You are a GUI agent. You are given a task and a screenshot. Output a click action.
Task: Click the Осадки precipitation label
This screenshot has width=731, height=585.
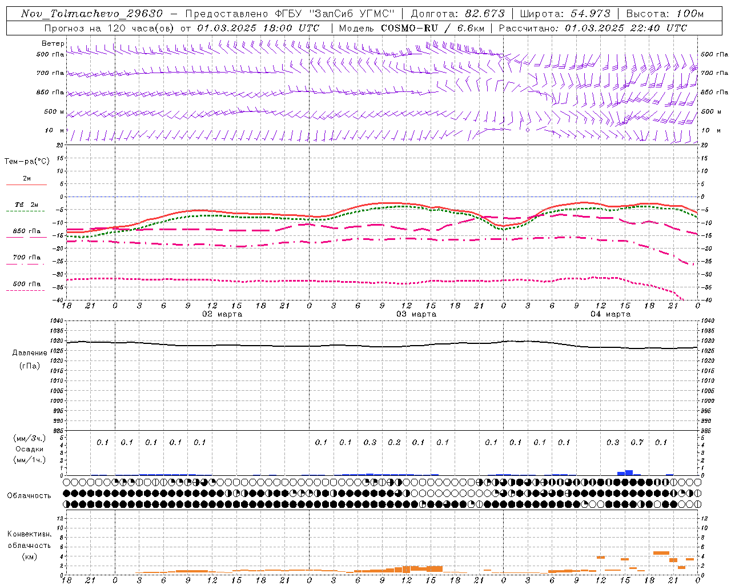coord(30,449)
